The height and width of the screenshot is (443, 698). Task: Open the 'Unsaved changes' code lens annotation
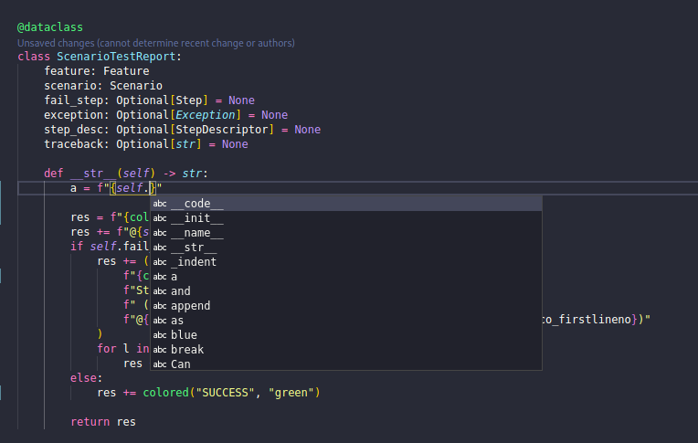156,43
